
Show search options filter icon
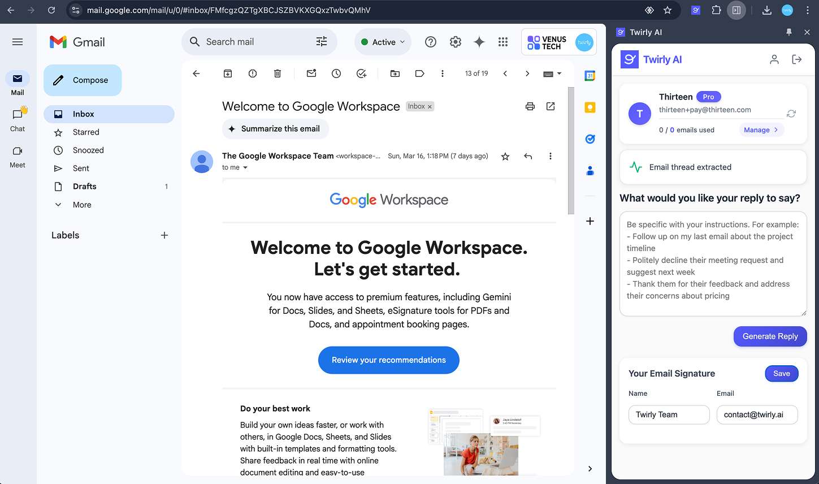(322, 42)
